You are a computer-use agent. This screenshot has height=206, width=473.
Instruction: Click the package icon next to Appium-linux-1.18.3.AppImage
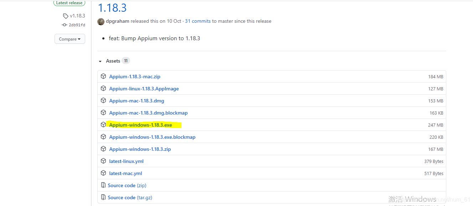(x=103, y=88)
